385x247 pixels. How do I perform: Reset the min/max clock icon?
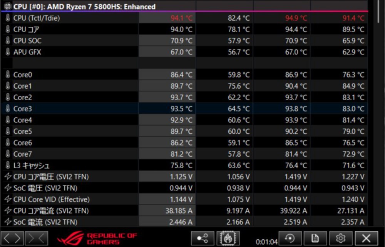tap(290, 238)
